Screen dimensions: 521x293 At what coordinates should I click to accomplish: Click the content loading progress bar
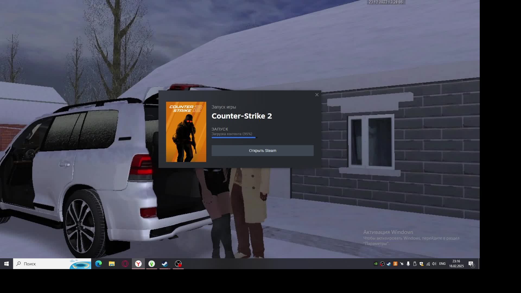[234, 138]
